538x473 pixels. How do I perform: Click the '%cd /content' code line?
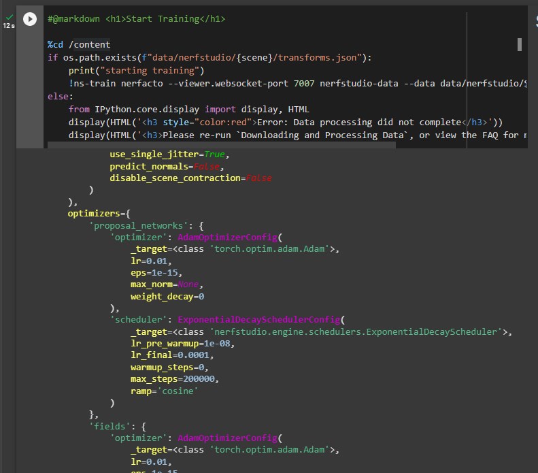79,45
